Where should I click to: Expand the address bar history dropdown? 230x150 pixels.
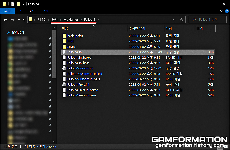point(174,20)
